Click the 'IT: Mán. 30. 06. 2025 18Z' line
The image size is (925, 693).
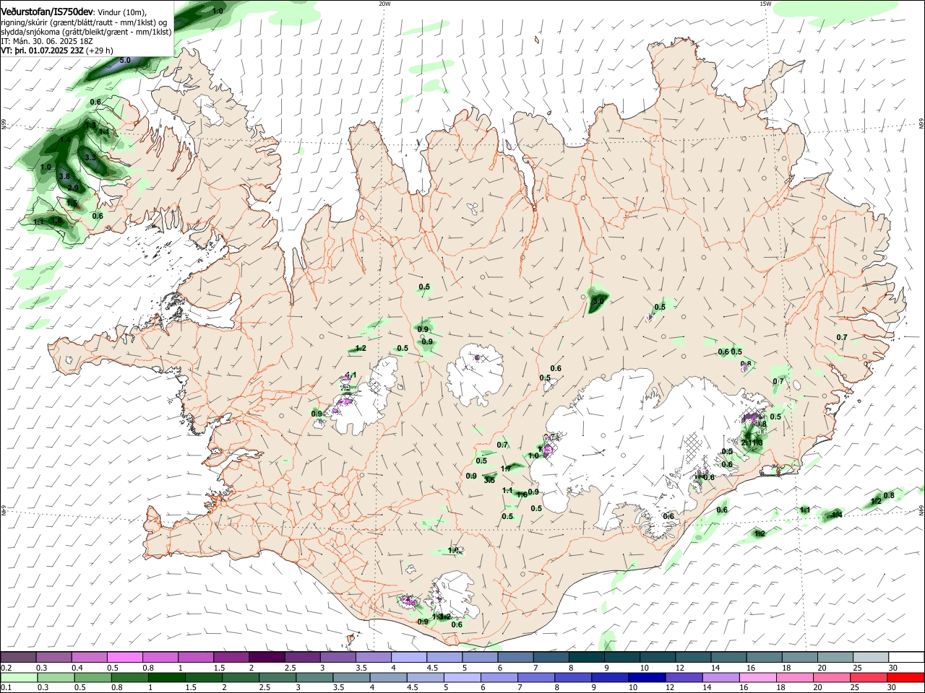tap(46, 41)
